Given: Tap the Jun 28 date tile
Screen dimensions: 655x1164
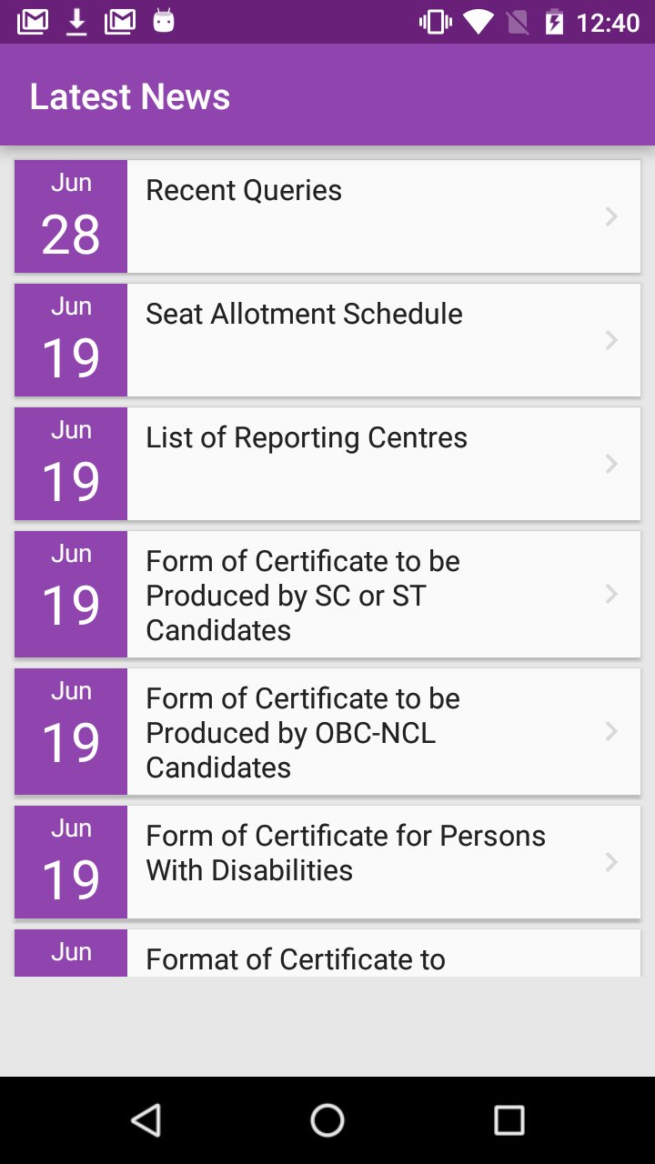Looking at the screenshot, I should pyautogui.click(x=71, y=216).
